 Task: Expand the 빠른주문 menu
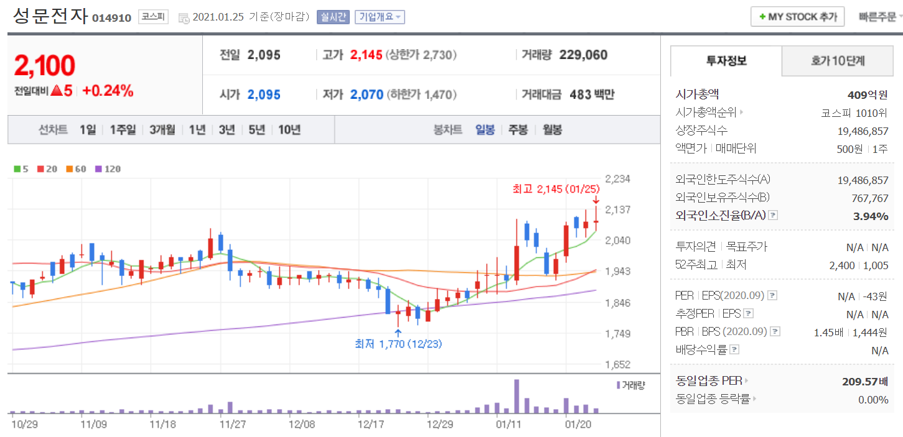pos(881,17)
